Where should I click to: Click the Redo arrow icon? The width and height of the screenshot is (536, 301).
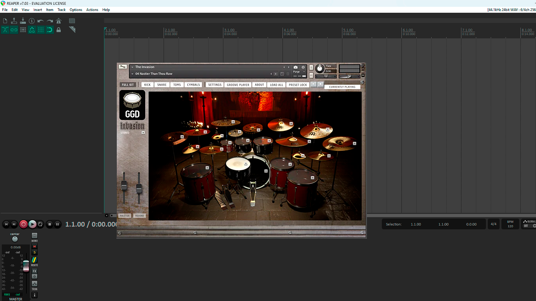pos(50,21)
